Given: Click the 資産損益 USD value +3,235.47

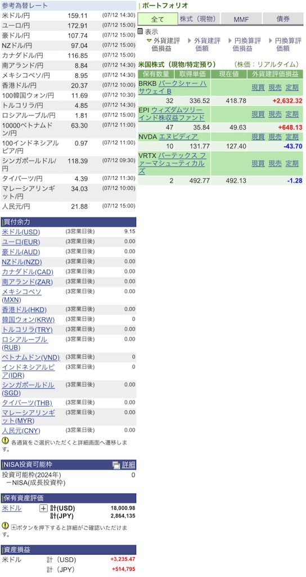Looking at the screenshot, I should point(123,559).
